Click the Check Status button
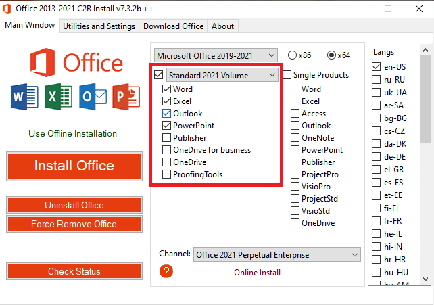Screen dimensions: 434x305 (x=74, y=272)
